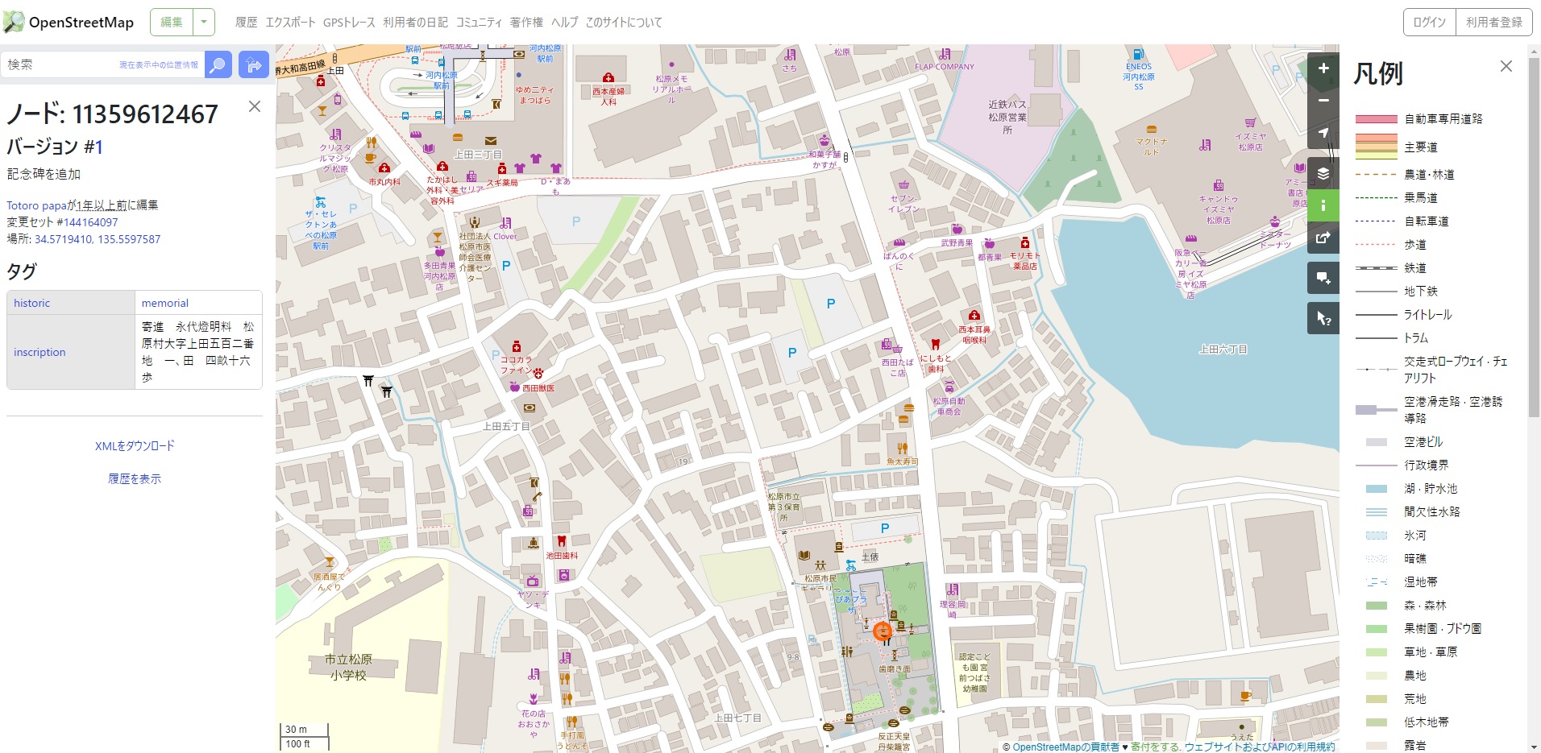This screenshot has width=1541, height=753.
Task: Click the blue search magnifier button
Action: click(x=218, y=64)
